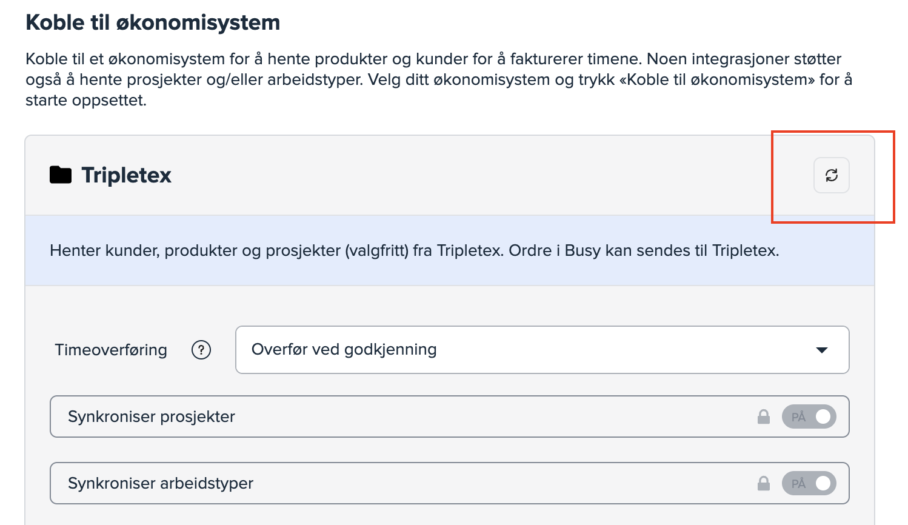Click the sync refresh icon for Tripletex
The width and height of the screenshot is (908, 525).
click(831, 175)
